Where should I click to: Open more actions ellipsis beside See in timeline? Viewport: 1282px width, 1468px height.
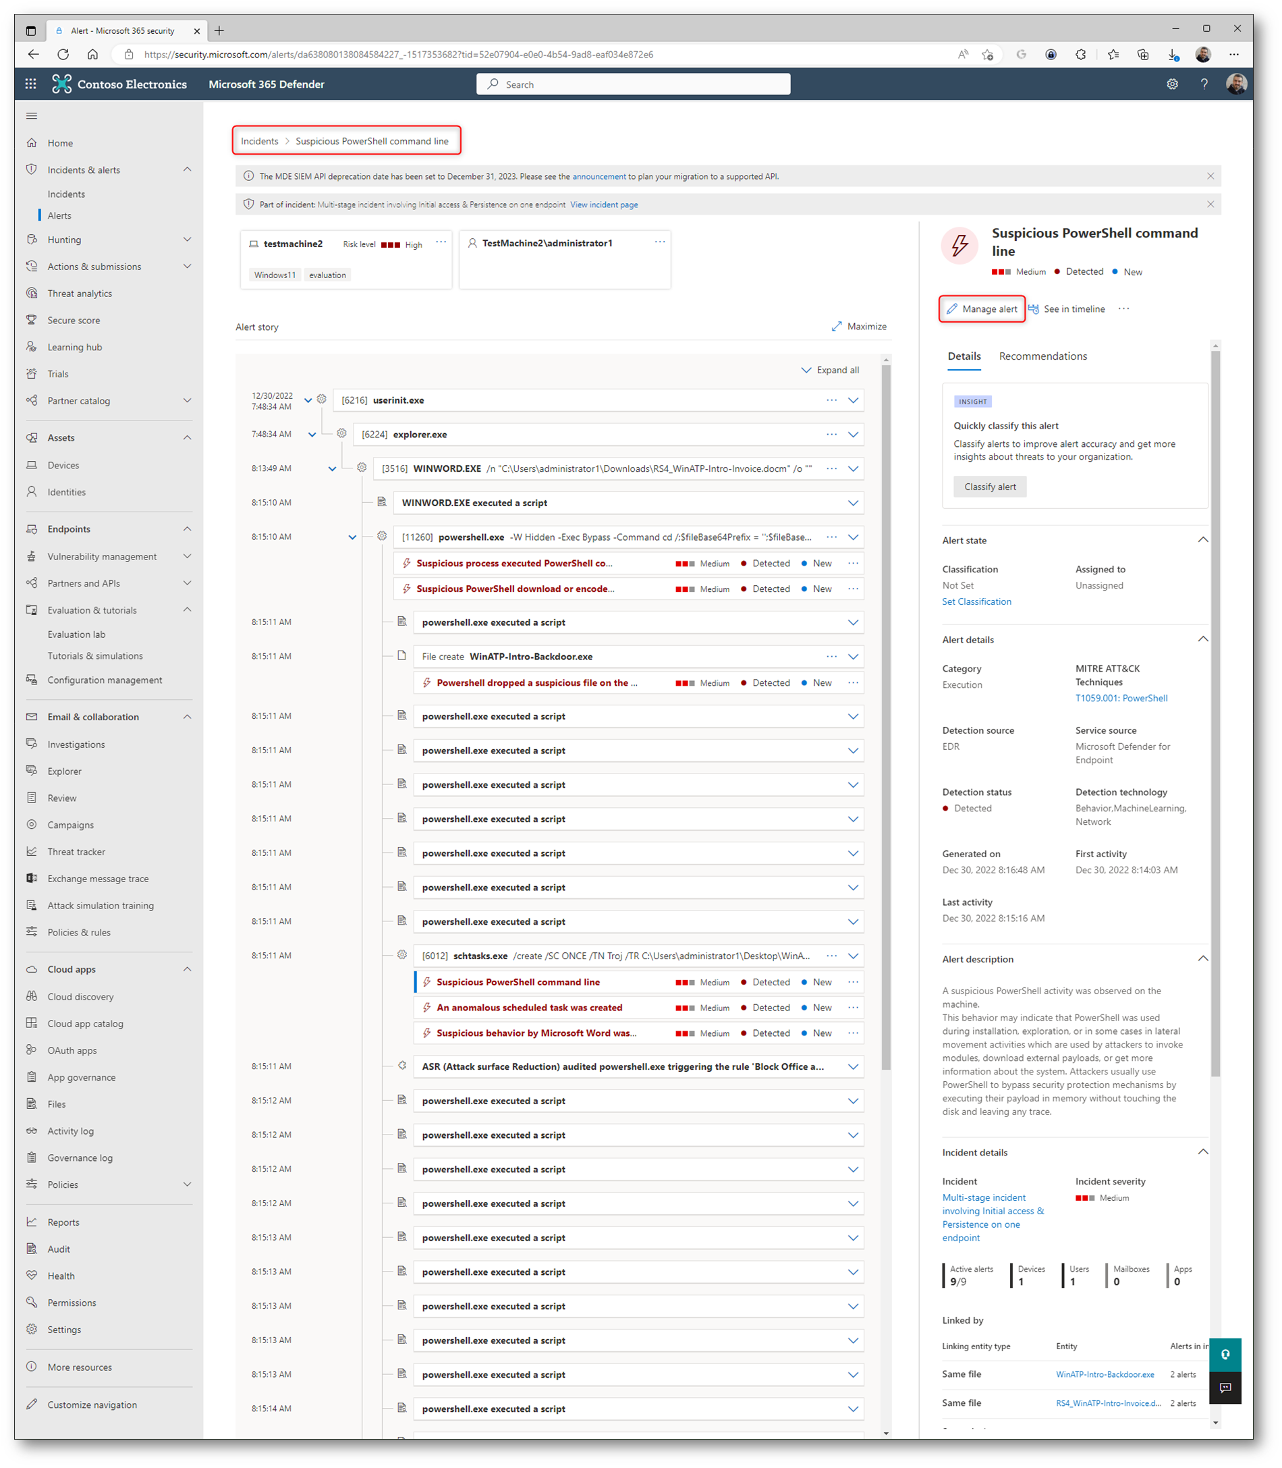pos(1124,308)
